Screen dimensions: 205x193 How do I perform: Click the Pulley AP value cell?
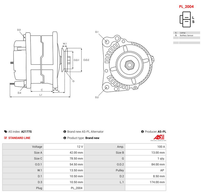click(x=146, y=170)
